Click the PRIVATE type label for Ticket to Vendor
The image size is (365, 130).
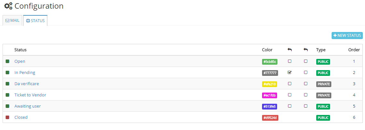tap(324, 95)
